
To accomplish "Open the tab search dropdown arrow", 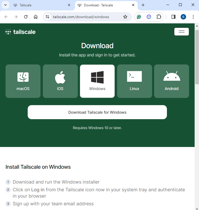I will [5, 5].
